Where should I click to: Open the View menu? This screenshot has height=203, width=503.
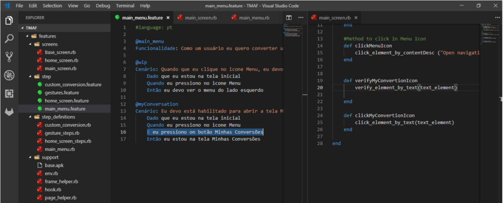[x=73, y=6]
